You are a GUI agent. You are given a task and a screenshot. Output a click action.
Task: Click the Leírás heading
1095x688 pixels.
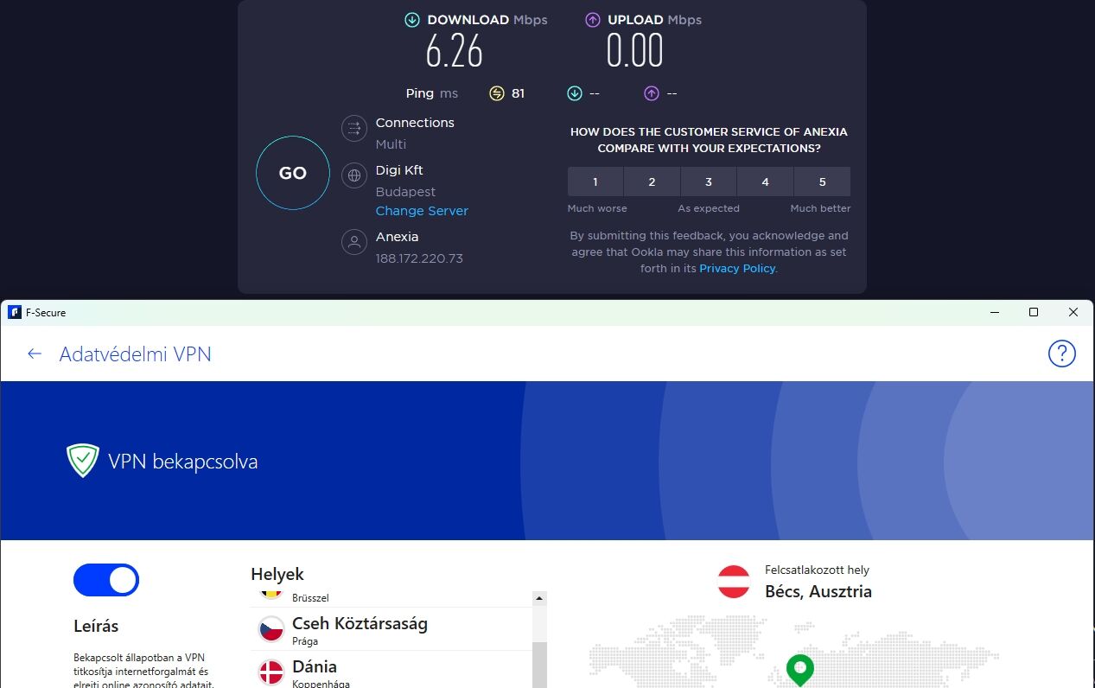96,626
